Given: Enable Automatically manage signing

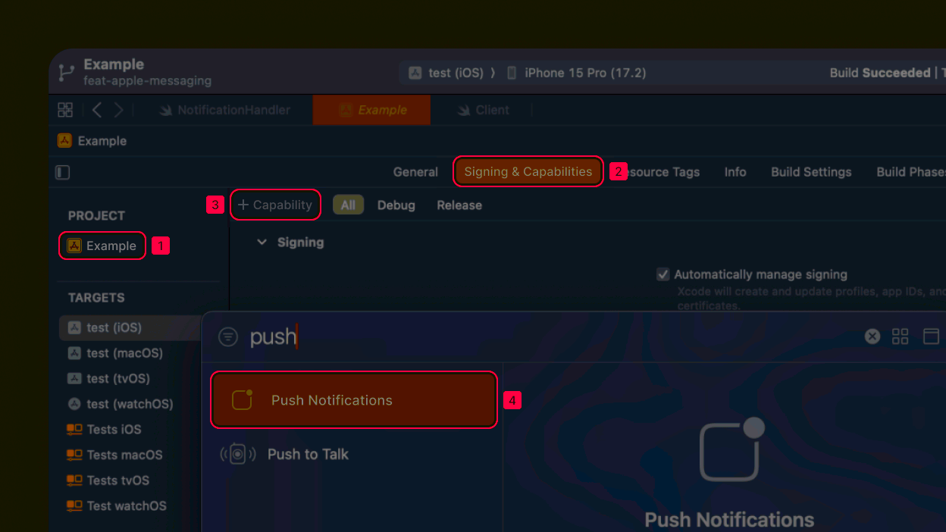Looking at the screenshot, I should pos(663,274).
